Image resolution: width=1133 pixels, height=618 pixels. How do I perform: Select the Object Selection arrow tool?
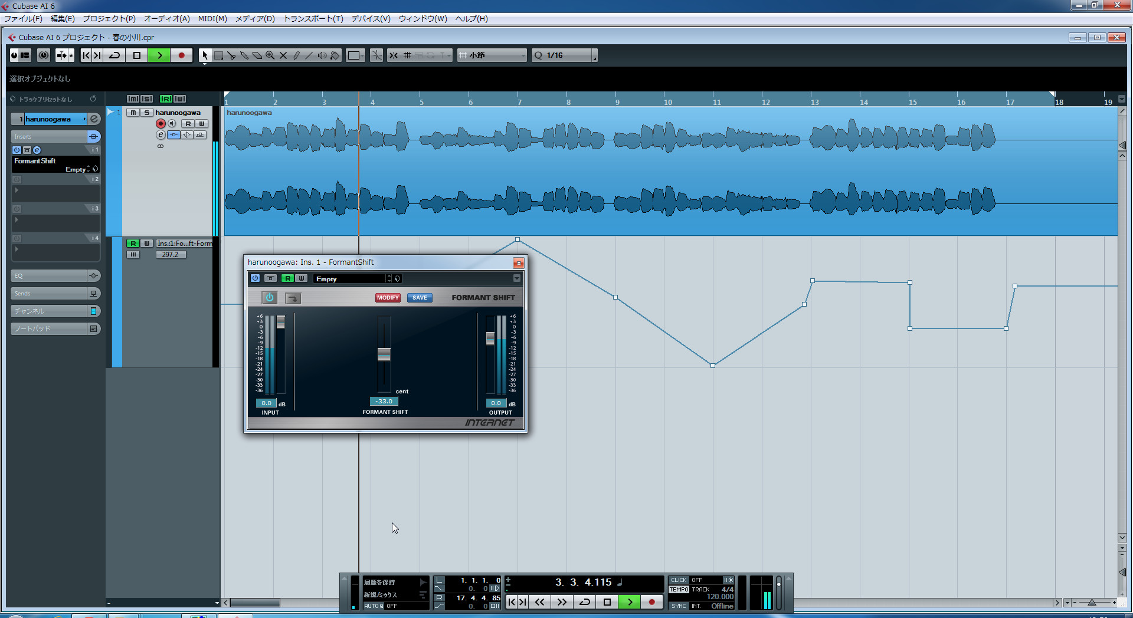pos(205,55)
